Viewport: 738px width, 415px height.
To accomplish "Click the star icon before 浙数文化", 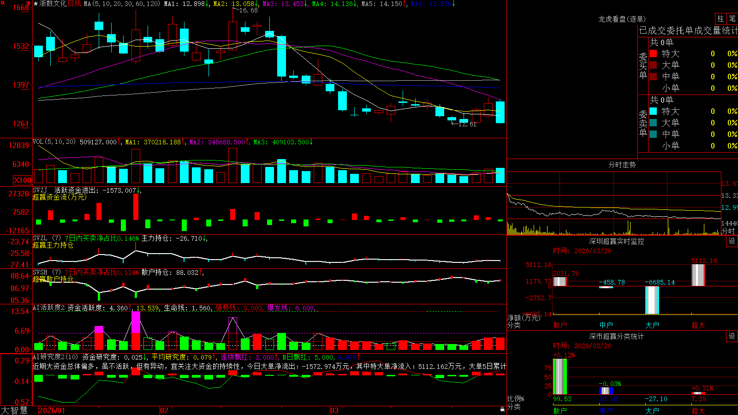I will click(36, 4).
